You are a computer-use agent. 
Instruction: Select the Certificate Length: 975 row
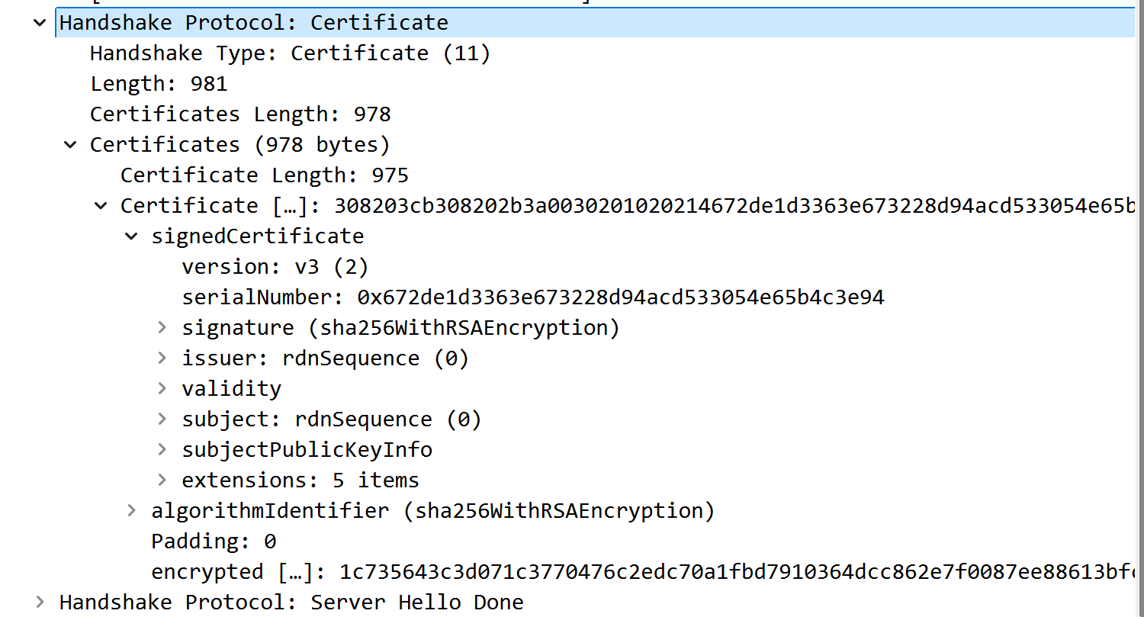tap(265, 175)
